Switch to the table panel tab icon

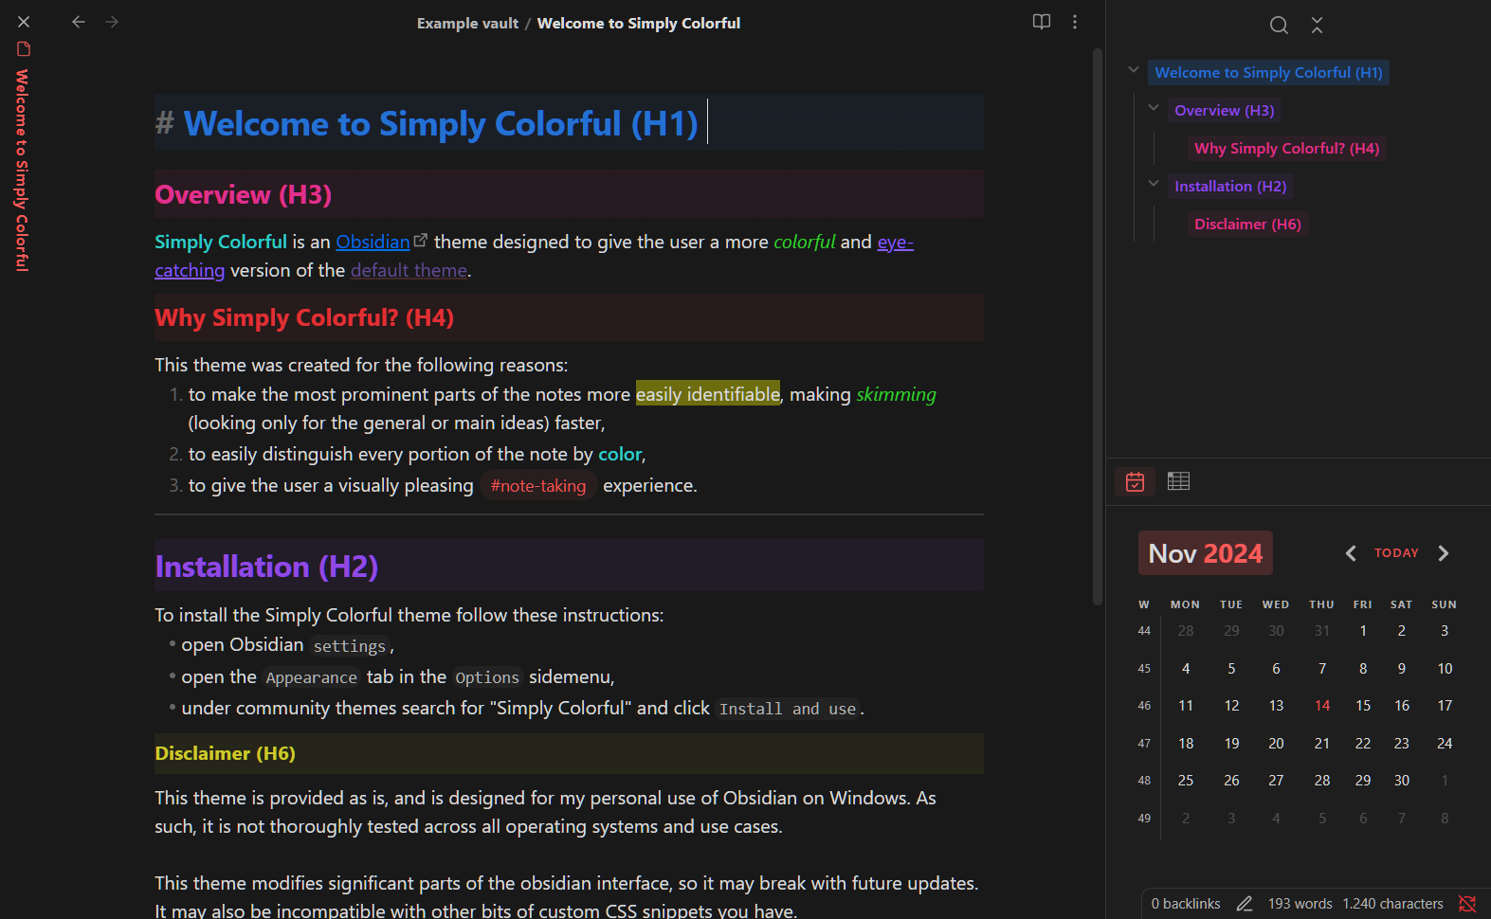[x=1178, y=481]
